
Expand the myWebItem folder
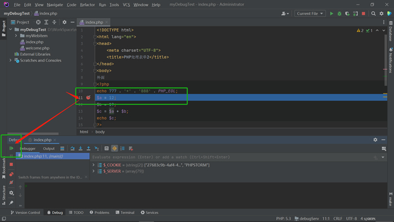[x=16, y=35]
